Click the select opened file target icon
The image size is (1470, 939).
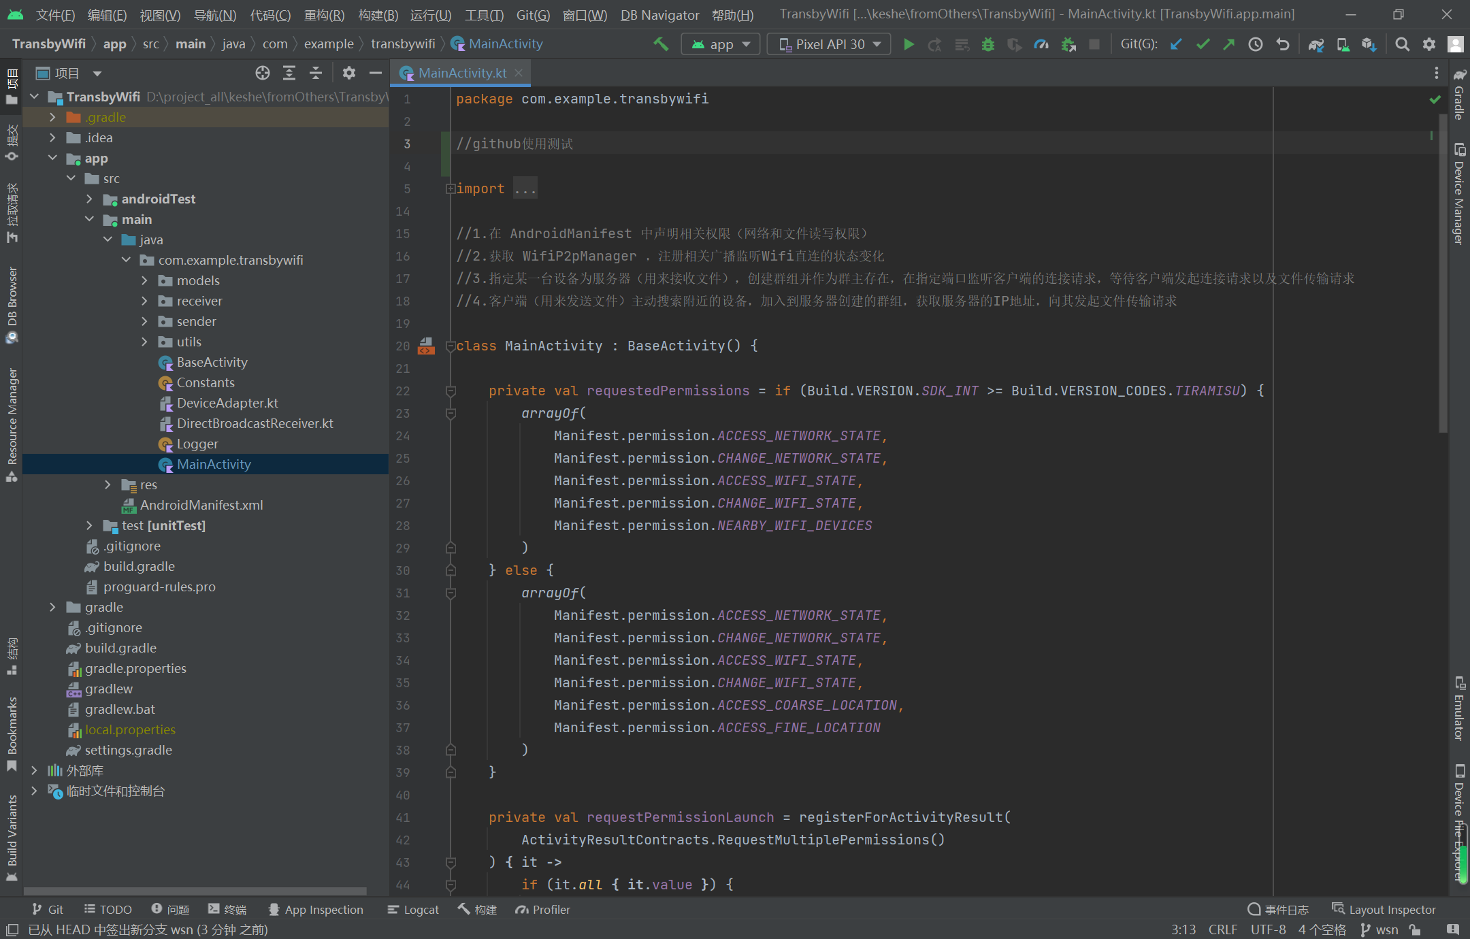pos(263,73)
